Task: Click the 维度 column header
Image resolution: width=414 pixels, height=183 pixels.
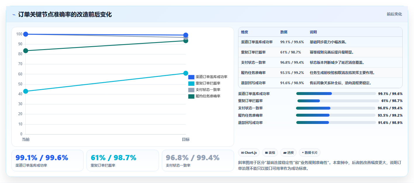Action: (x=245, y=32)
